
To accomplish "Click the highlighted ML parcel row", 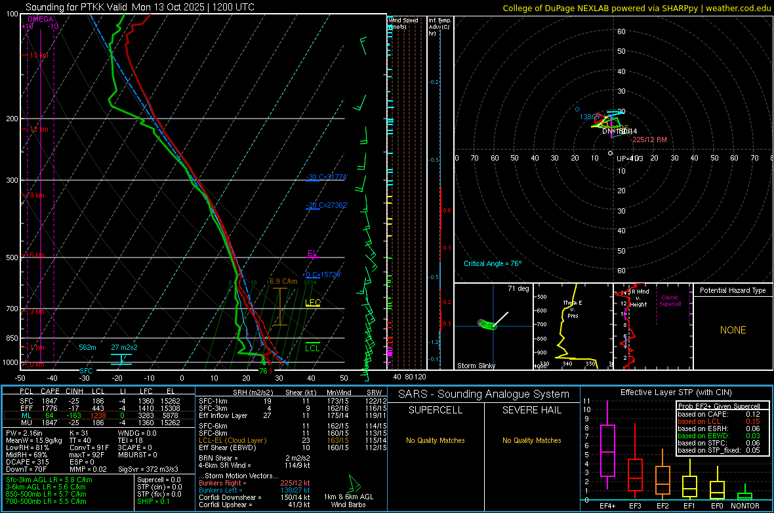I will [99, 415].
